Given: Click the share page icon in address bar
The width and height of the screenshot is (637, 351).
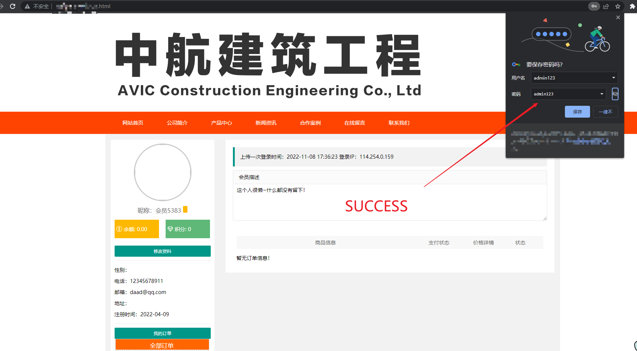Looking at the screenshot, I should 606,6.
